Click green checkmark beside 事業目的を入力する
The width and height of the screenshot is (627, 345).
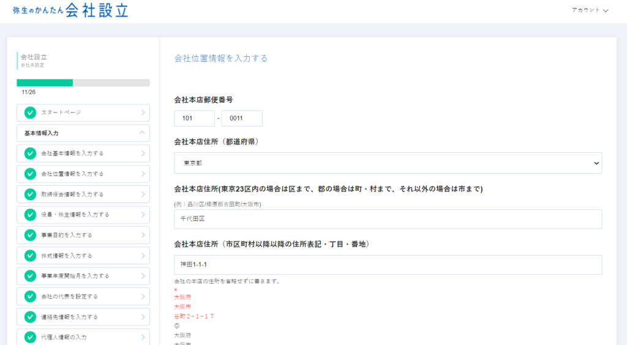[x=30, y=235]
